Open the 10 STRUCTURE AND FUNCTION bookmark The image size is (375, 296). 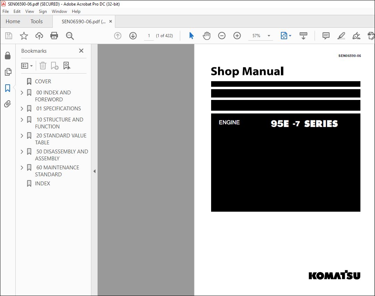[x=59, y=123]
